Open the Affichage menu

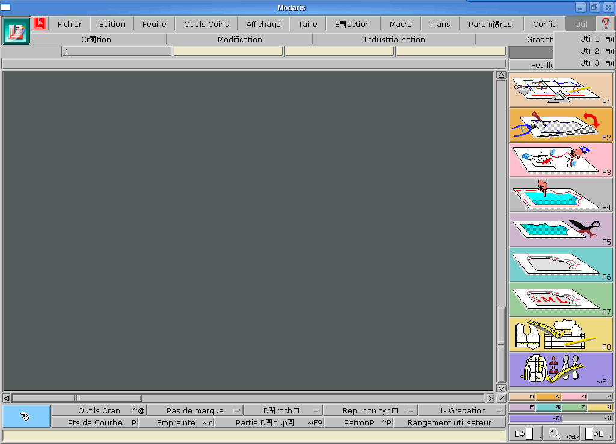(x=263, y=24)
